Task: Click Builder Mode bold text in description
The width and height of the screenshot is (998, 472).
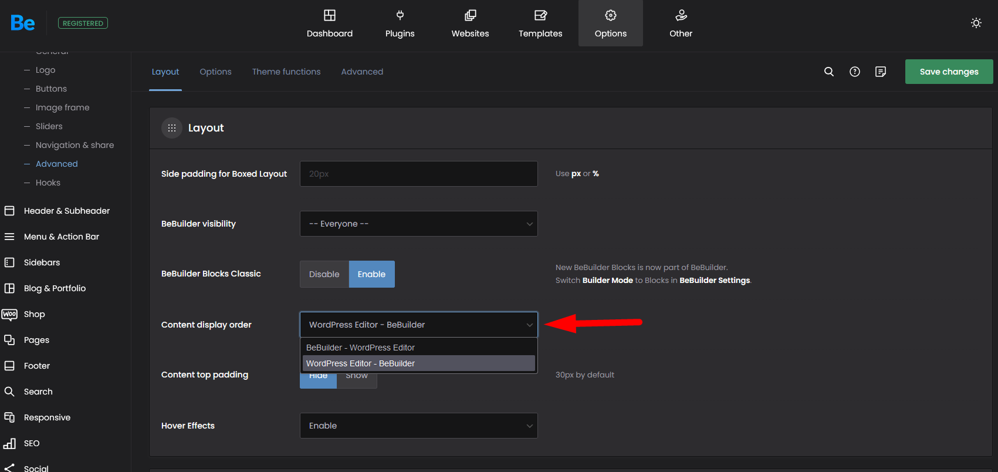Action: click(608, 281)
